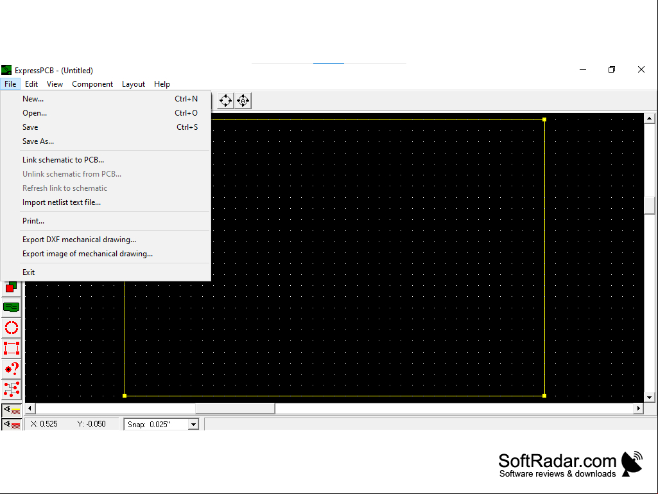
Task: Click the vertical scrollbar up arrow
Action: point(649,118)
